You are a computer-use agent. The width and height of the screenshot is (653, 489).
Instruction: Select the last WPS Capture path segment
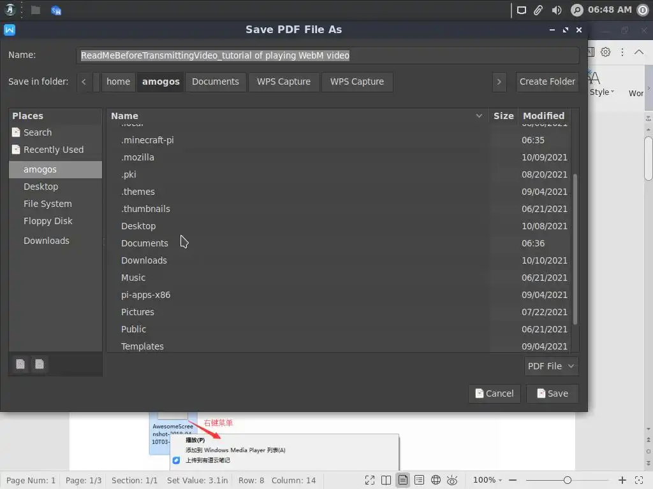357,81
